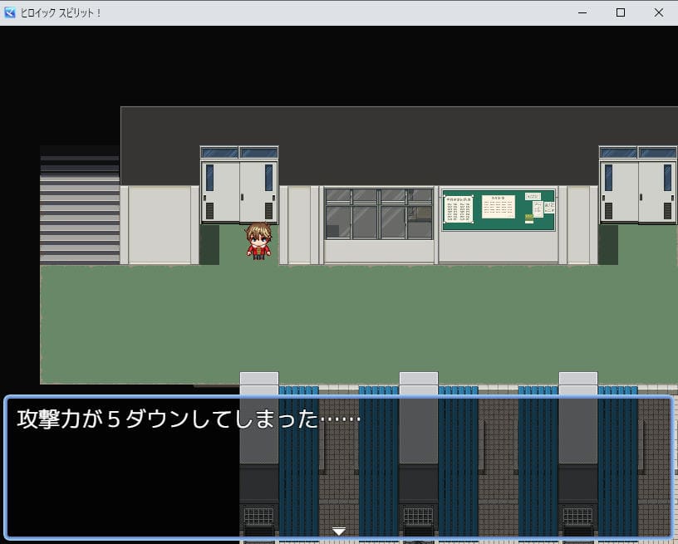Click the brown-haired character sprite
This screenshot has width=678, height=544.
pyautogui.click(x=258, y=242)
